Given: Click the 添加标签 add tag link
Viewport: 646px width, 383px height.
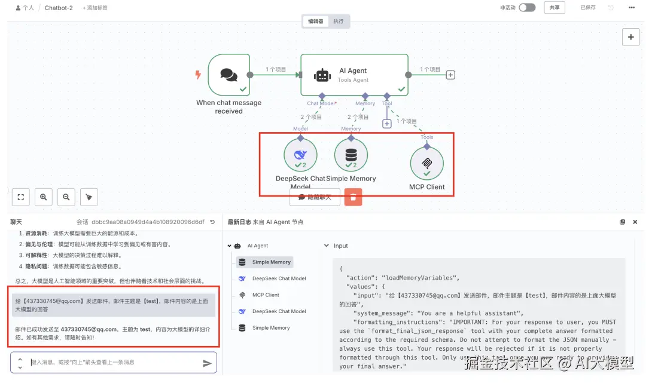Looking at the screenshot, I should [95, 8].
